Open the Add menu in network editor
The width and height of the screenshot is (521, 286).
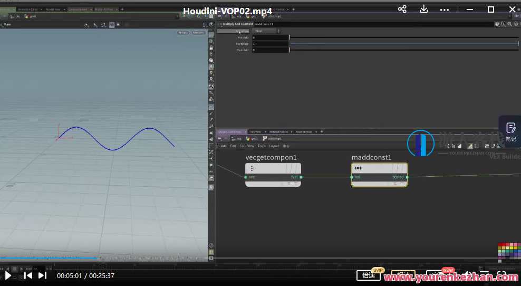224,146
